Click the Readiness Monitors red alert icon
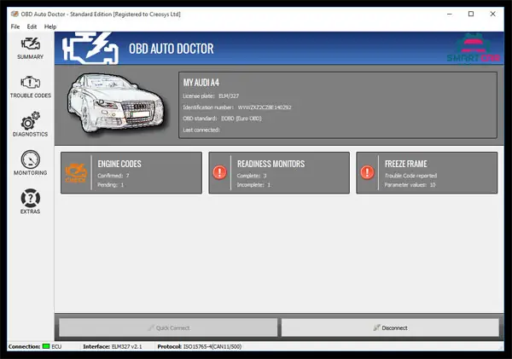Viewport: 512px width, 359px height. [x=220, y=172]
